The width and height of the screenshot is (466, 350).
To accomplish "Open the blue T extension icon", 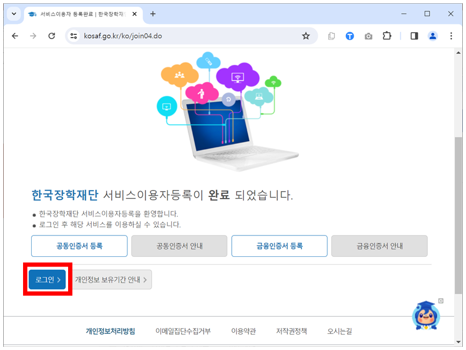I will pos(350,36).
